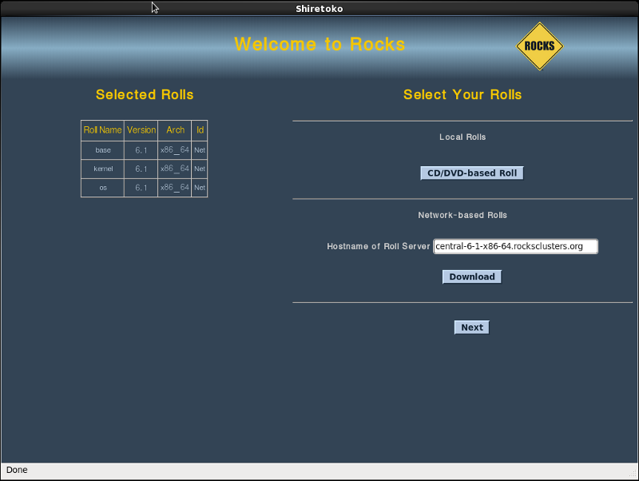Viewport: 639px width, 481px height.
Task: Click the 6.1 version cell in os row
Action: coord(141,188)
